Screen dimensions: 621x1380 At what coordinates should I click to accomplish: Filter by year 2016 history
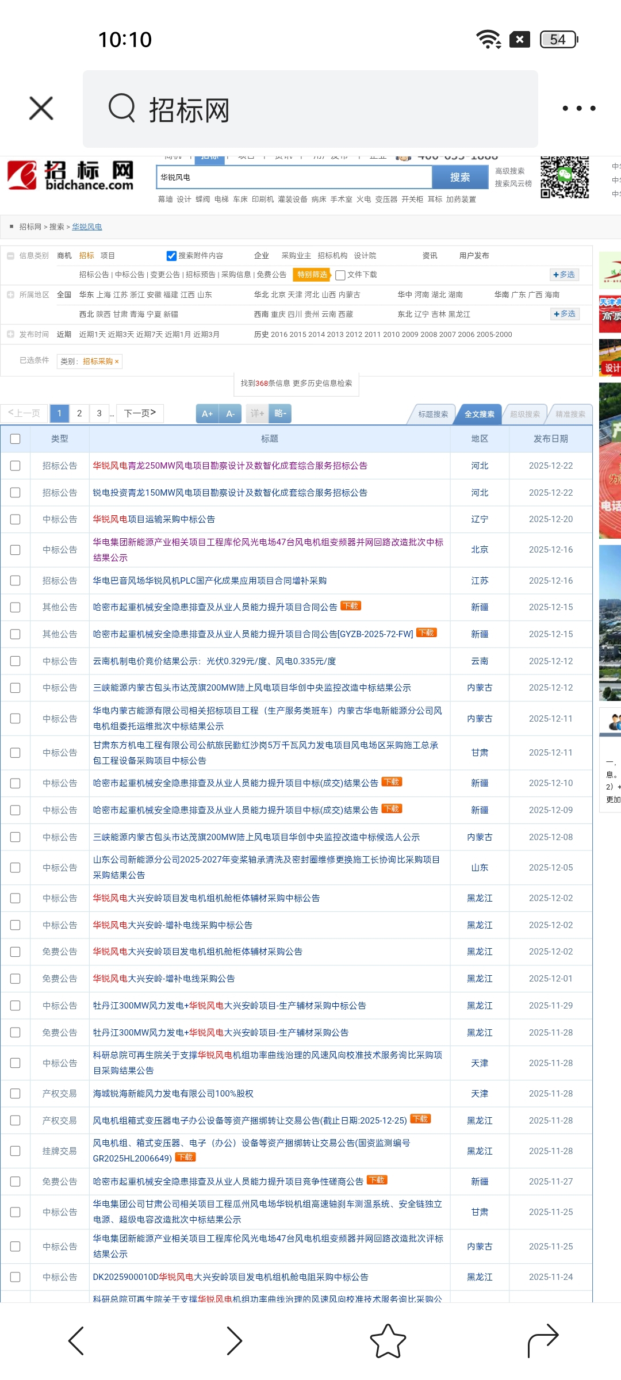pos(279,335)
